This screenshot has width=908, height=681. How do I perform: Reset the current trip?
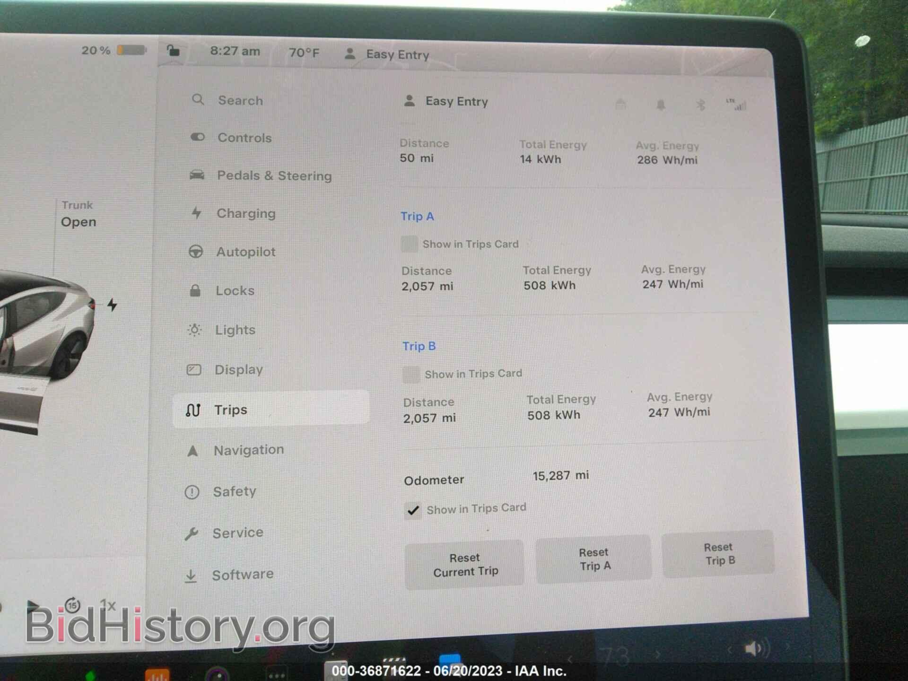click(464, 565)
